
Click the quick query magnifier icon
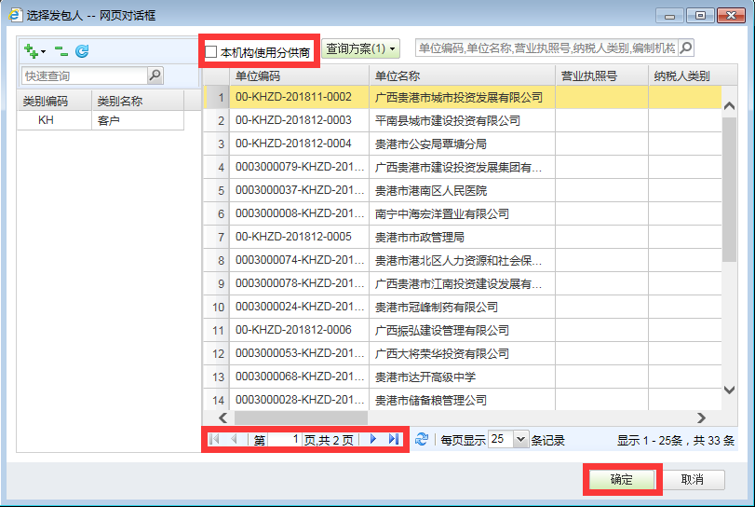point(155,75)
